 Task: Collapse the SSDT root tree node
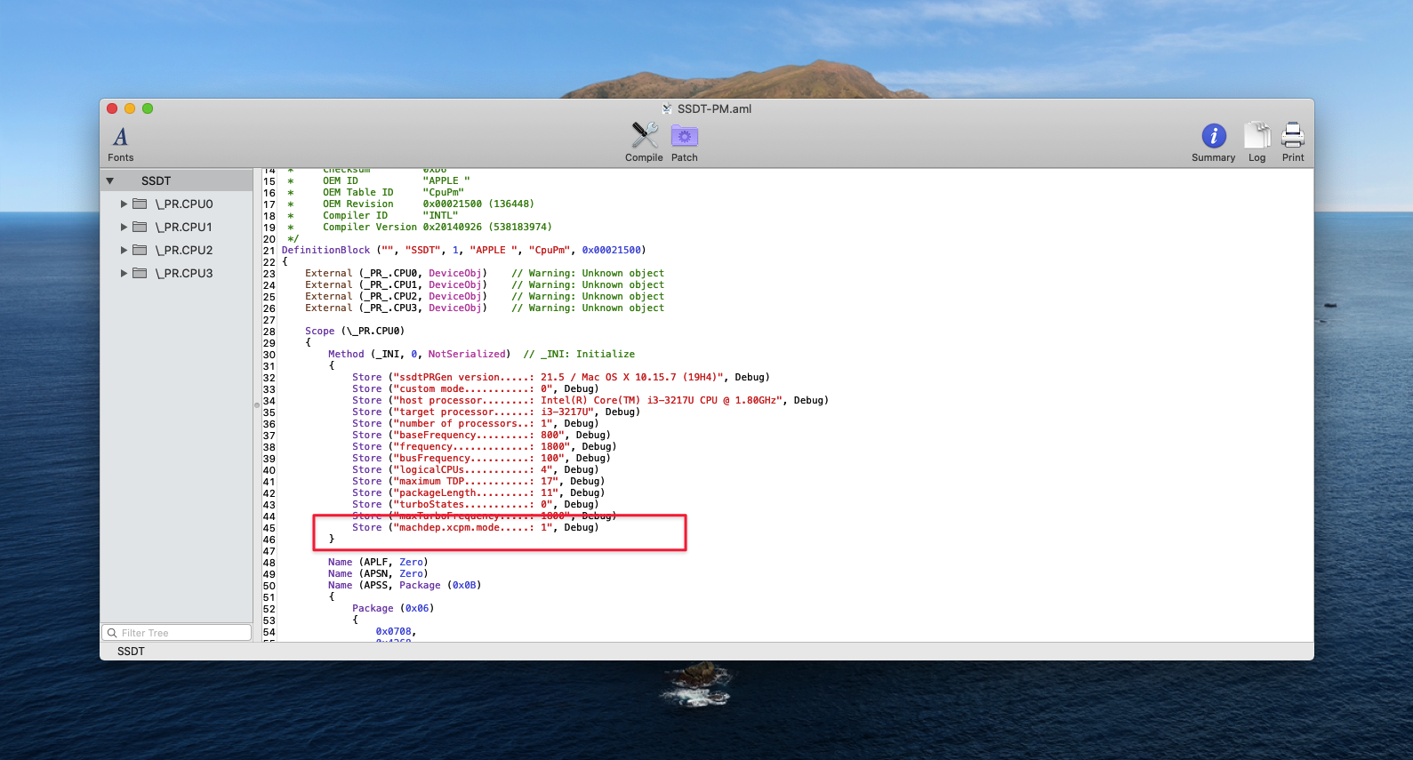[110, 181]
